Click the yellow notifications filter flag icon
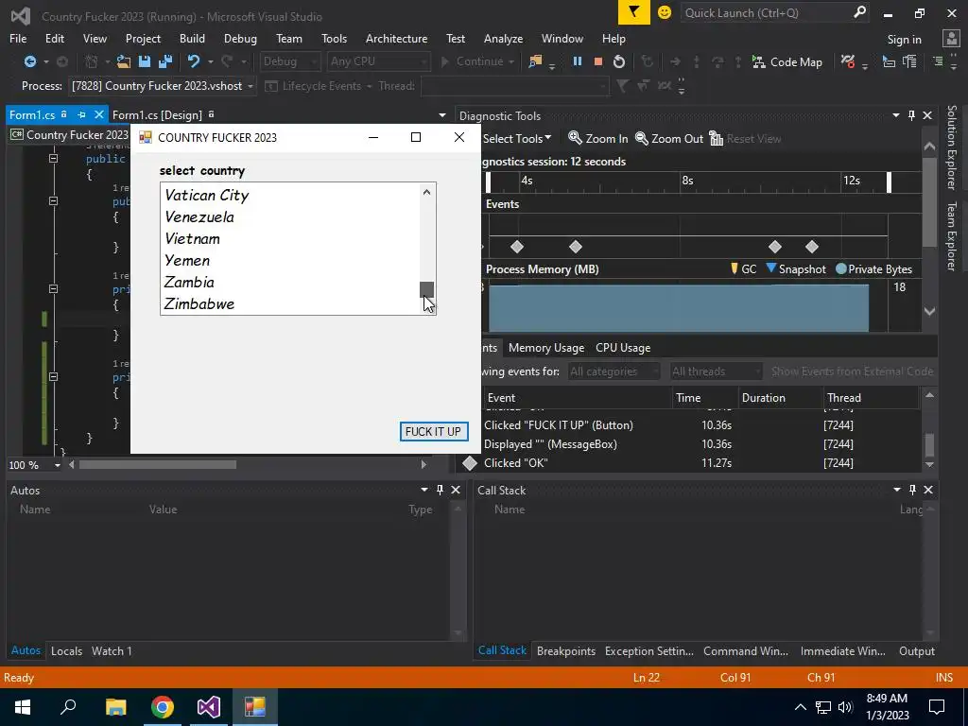Screen dimensions: 968x726 [x=634, y=12]
